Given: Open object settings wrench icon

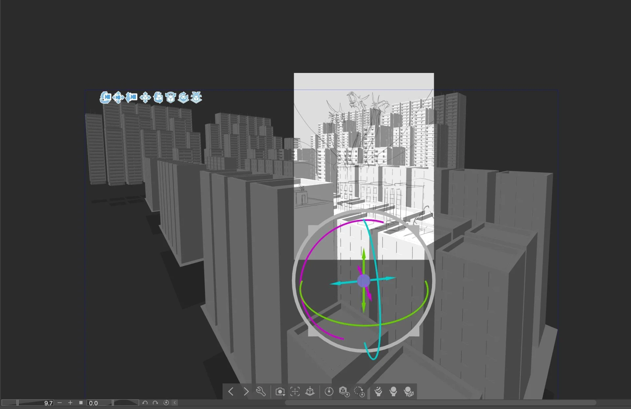Looking at the screenshot, I should [x=261, y=392].
